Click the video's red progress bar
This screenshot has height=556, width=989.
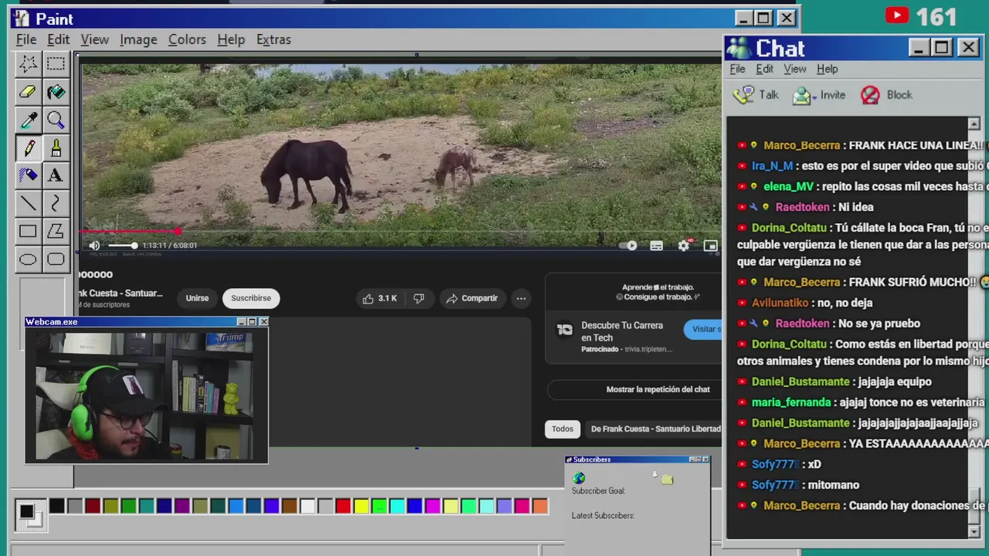coord(130,231)
